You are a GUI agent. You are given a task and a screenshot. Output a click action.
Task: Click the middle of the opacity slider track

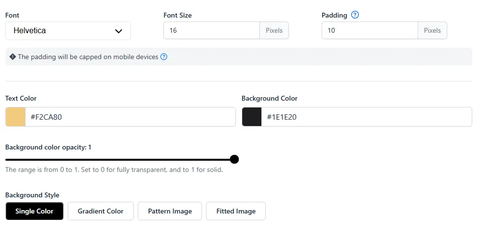(120, 160)
